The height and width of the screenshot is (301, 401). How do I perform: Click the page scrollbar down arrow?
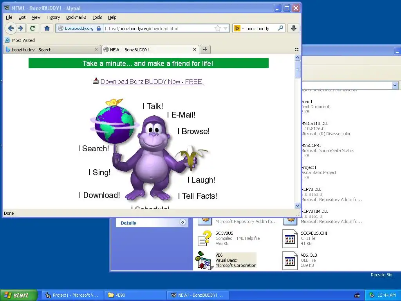coord(297,205)
